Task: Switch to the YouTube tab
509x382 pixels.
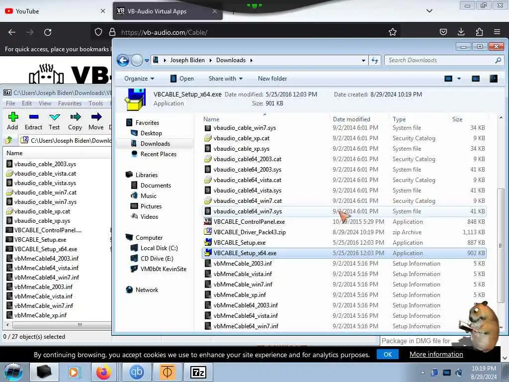Action: [55, 11]
